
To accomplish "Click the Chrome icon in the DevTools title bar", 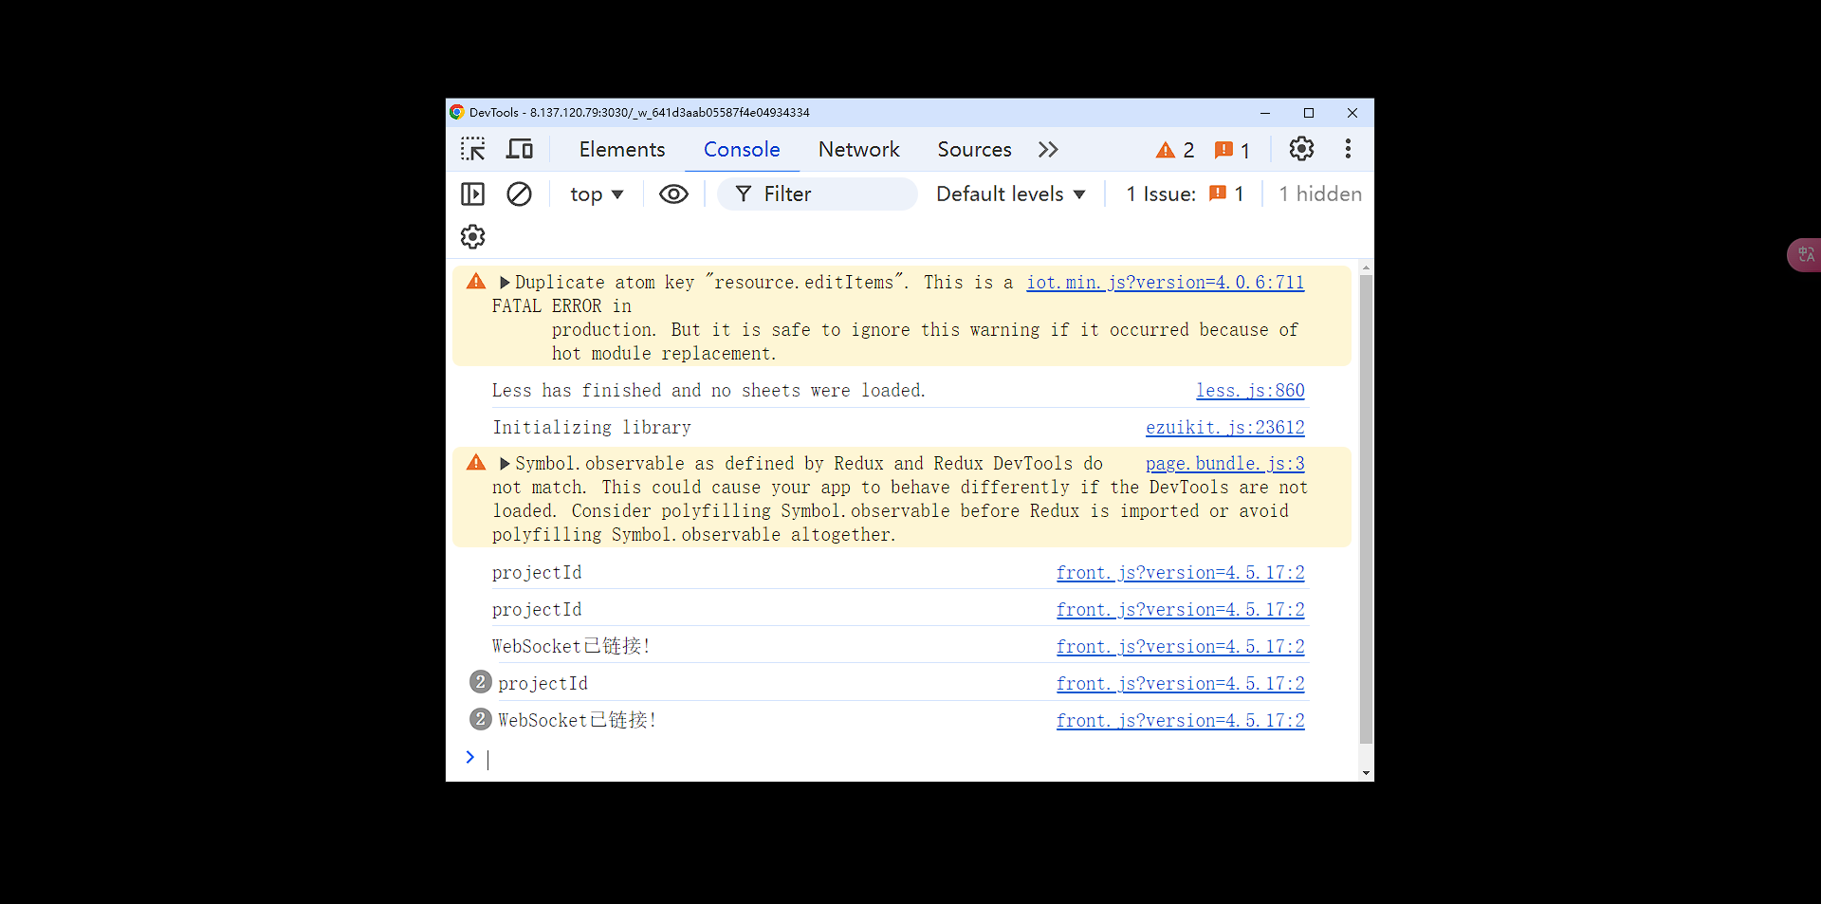I will [456, 112].
